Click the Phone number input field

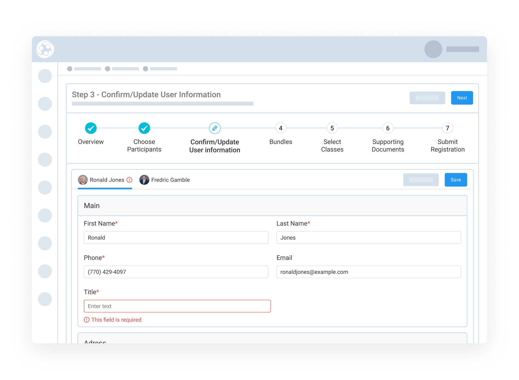176,272
